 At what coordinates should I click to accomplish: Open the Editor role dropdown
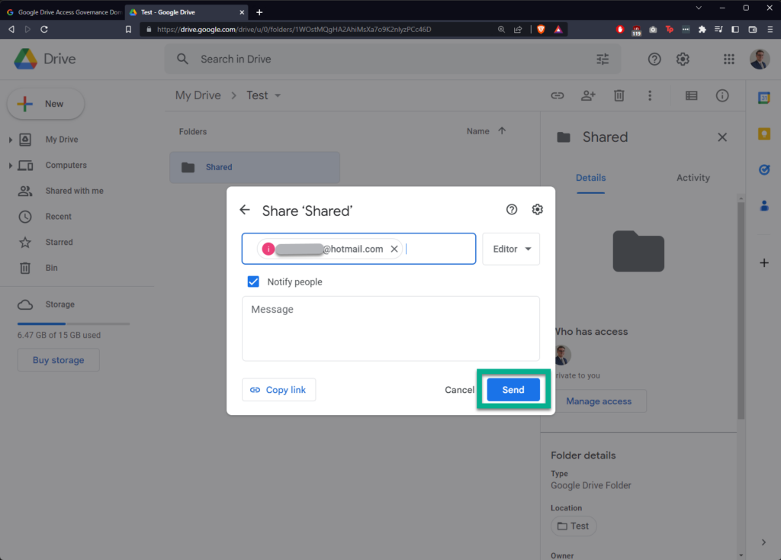[x=511, y=249]
